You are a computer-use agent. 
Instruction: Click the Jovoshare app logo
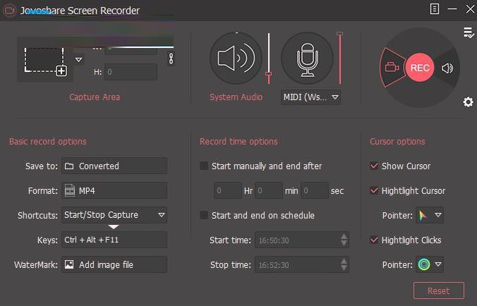[10, 11]
